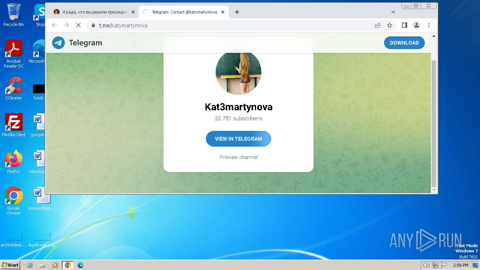Open the islandsg Word document
Screen dimensions: 480x270
[x=37, y=162]
